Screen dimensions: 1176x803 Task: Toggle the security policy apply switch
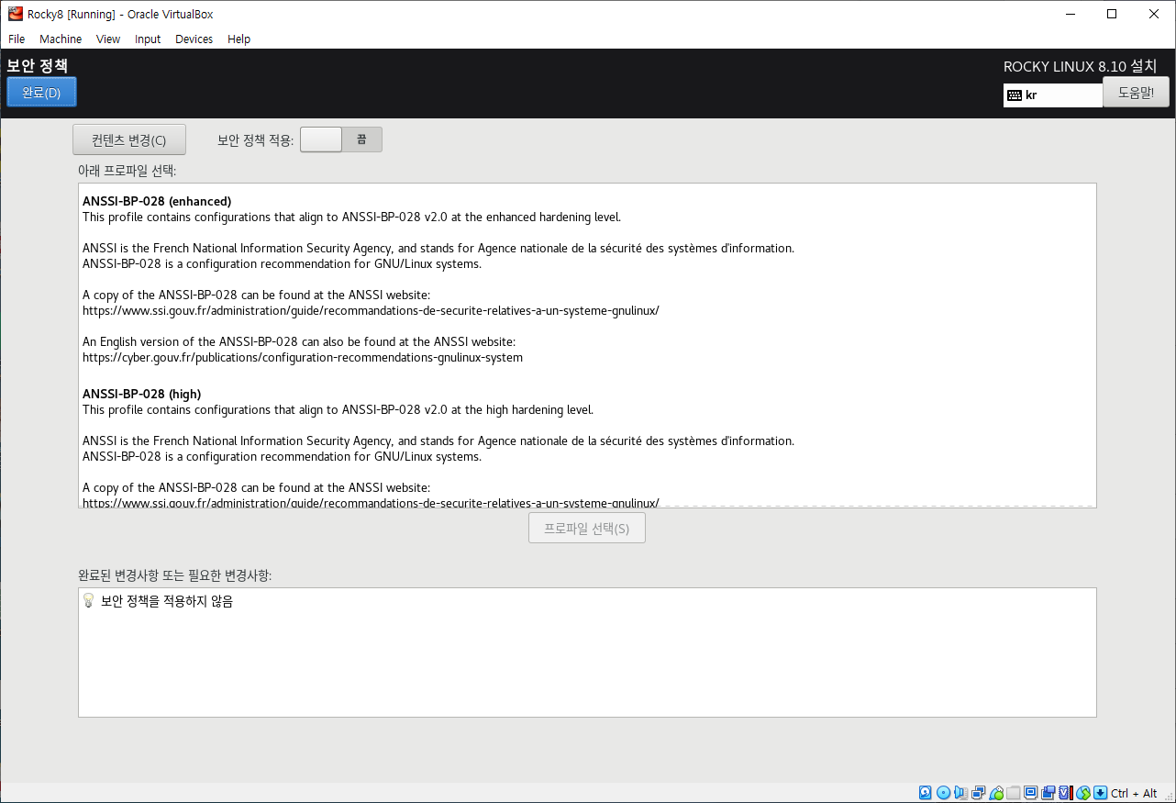click(341, 139)
